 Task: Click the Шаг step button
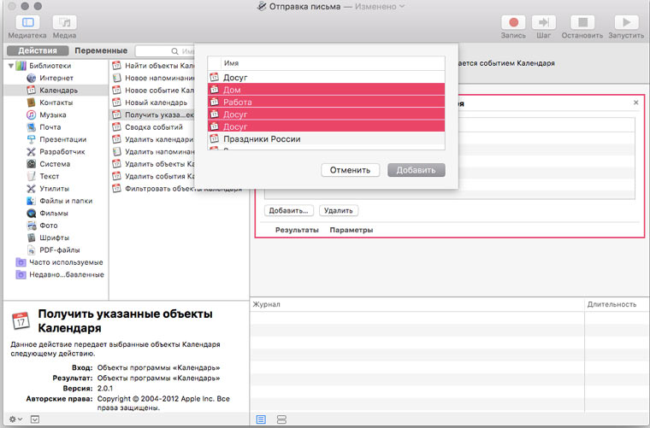click(542, 23)
